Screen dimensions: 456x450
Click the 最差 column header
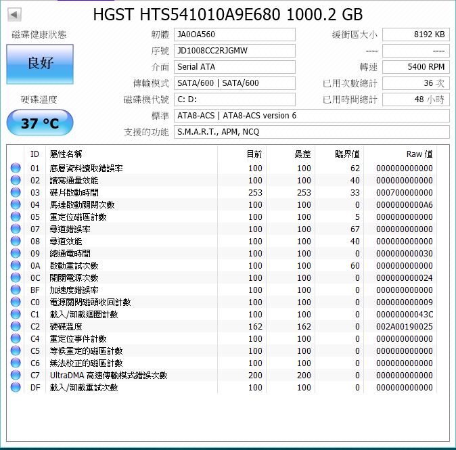tap(302, 154)
